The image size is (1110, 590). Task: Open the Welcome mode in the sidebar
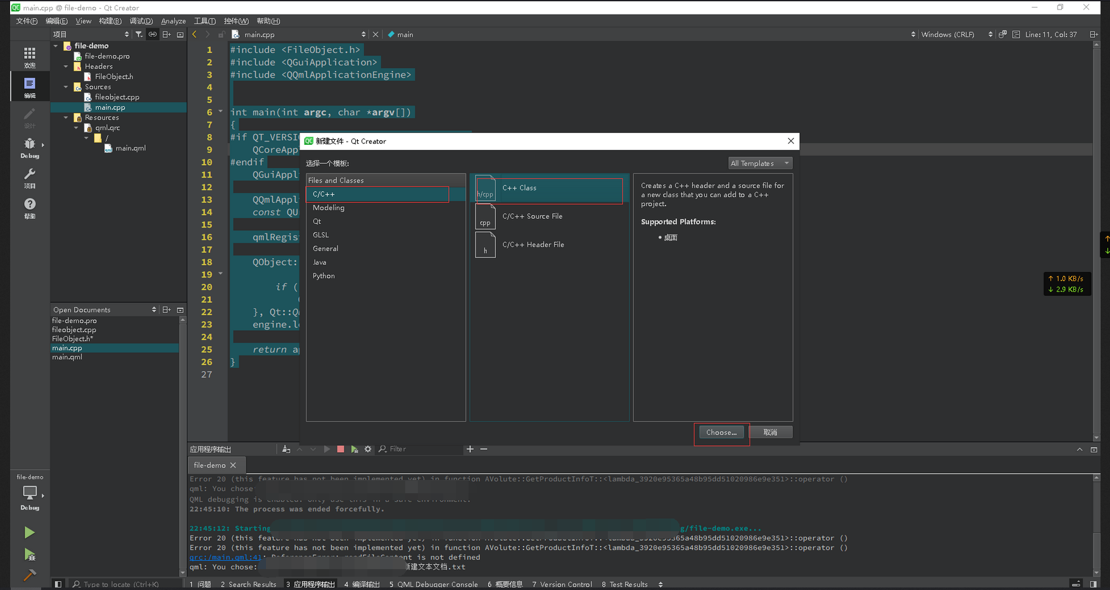(30, 56)
